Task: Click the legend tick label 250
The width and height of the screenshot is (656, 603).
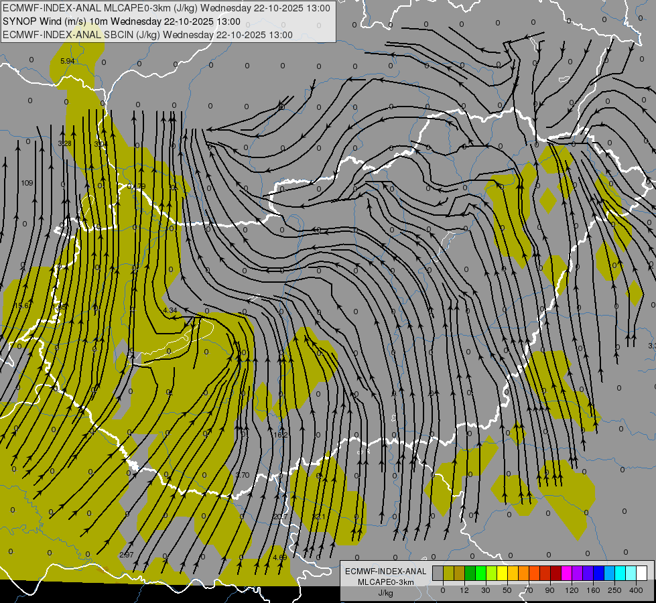Action: coord(614,590)
